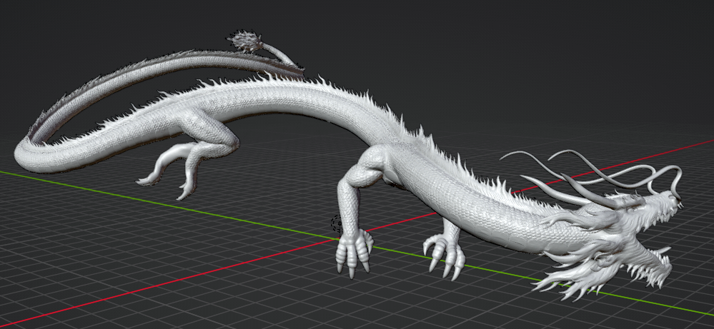Click the spiky tuft at the tail tip
This screenshot has height=329, width=714.
click(x=245, y=41)
